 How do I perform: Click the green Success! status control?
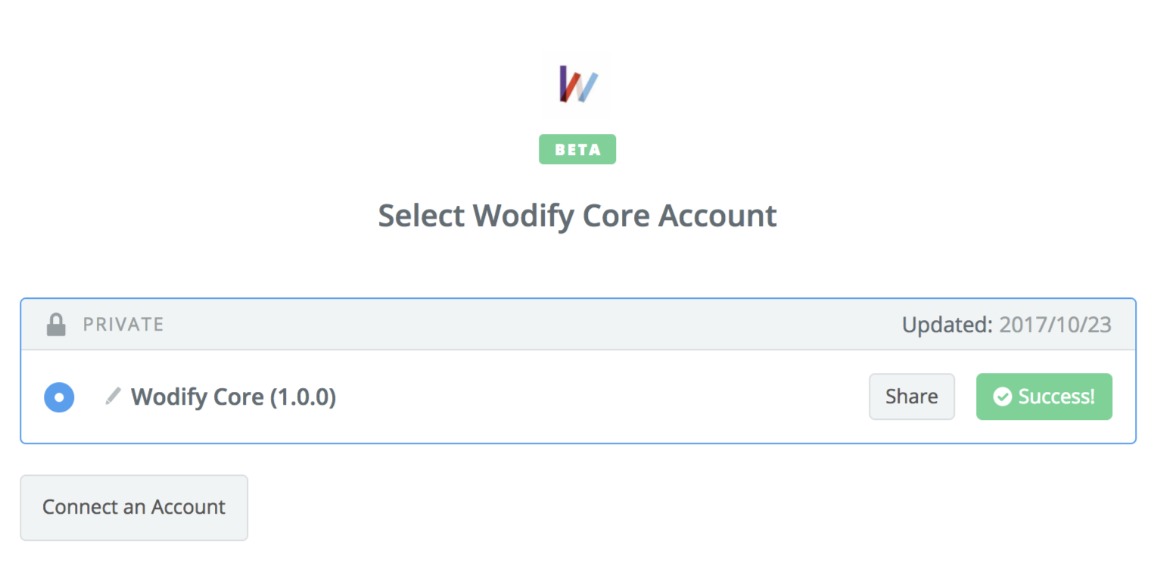(x=1044, y=396)
